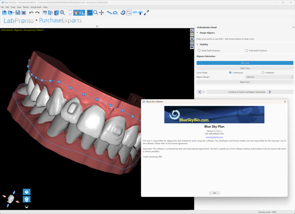This screenshot has height=214, width=295.
Task: Select the Scalloped curve shape option
Action: pyautogui.click(x=263, y=73)
